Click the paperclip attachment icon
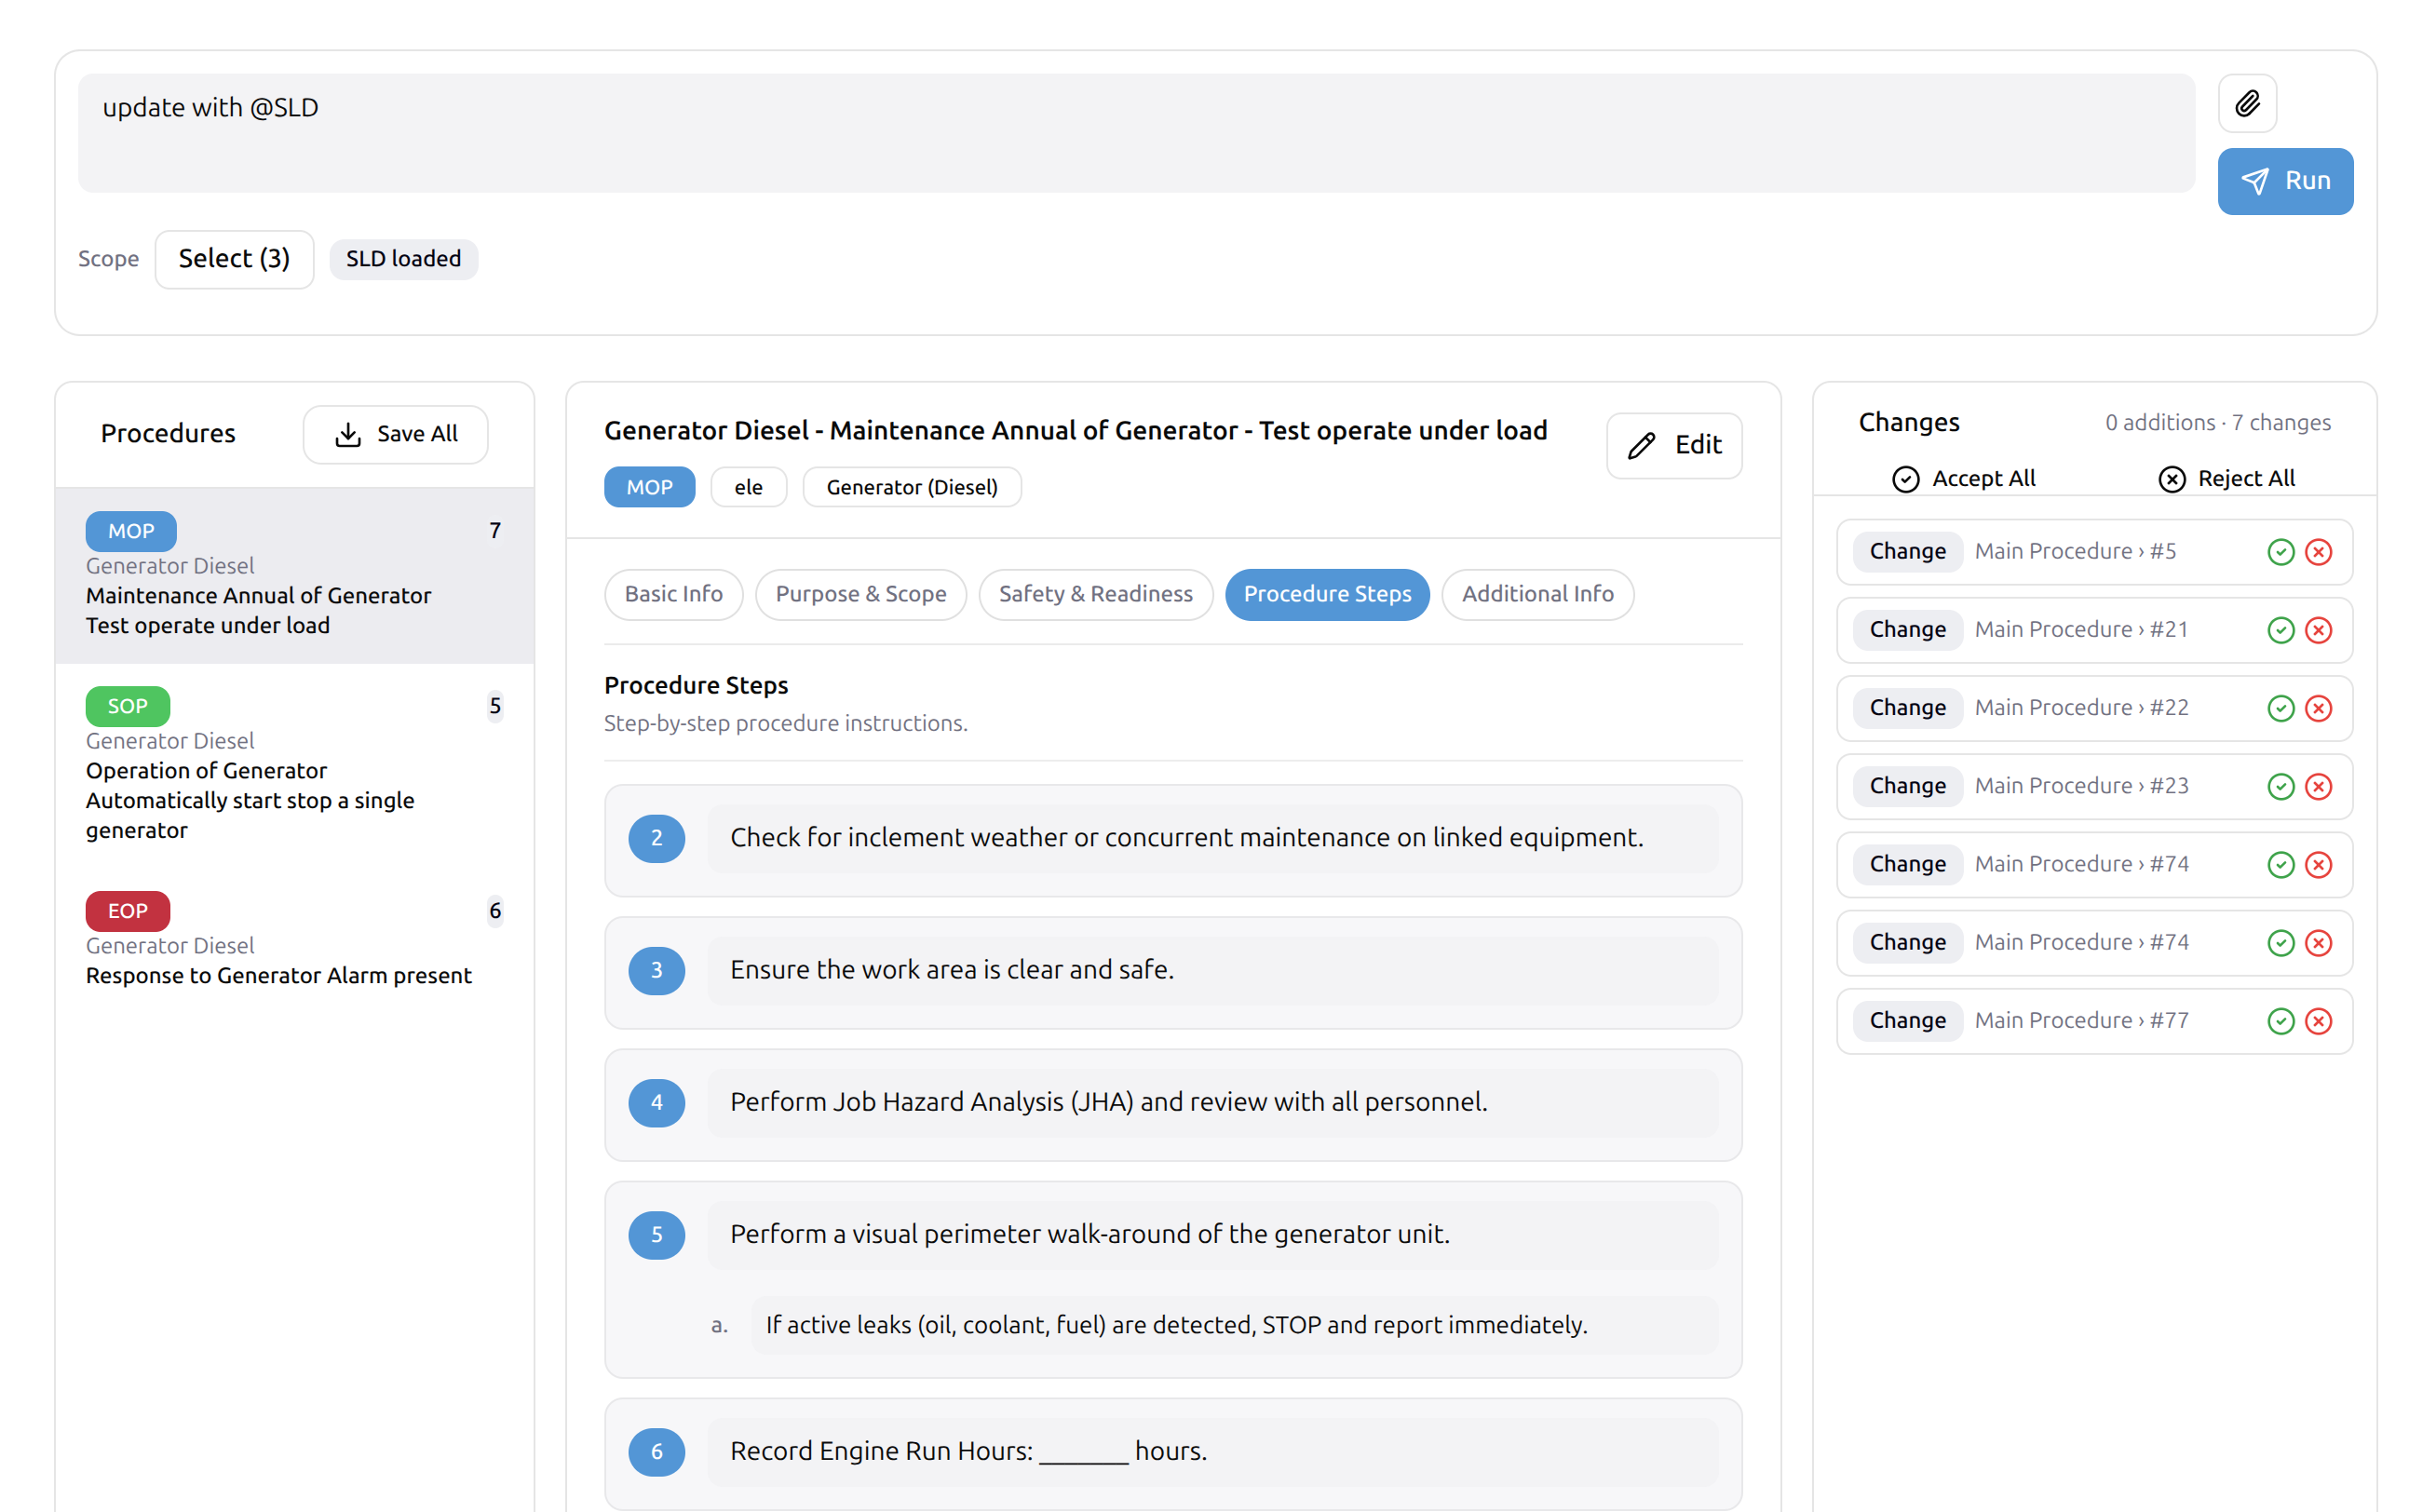Image resolution: width=2409 pixels, height=1512 pixels. tap(2246, 103)
